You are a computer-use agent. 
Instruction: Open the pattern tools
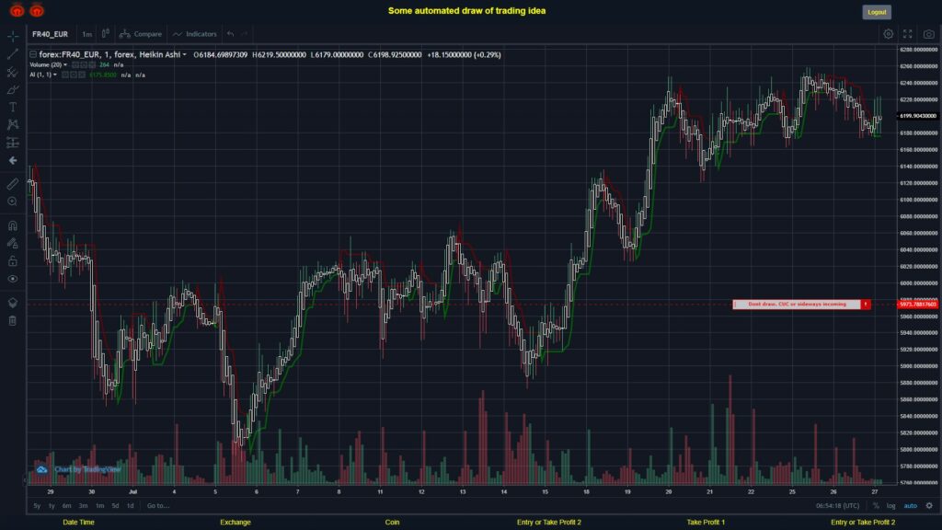click(x=13, y=124)
